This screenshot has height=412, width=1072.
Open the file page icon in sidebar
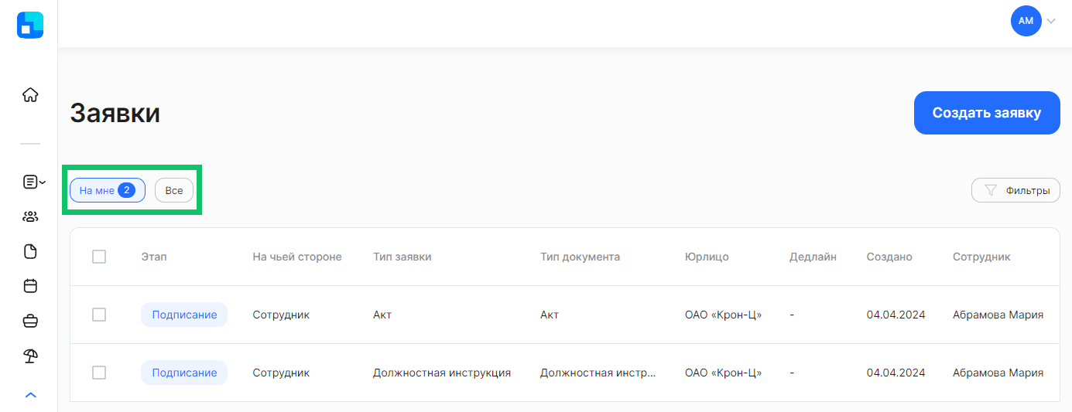[30, 251]
